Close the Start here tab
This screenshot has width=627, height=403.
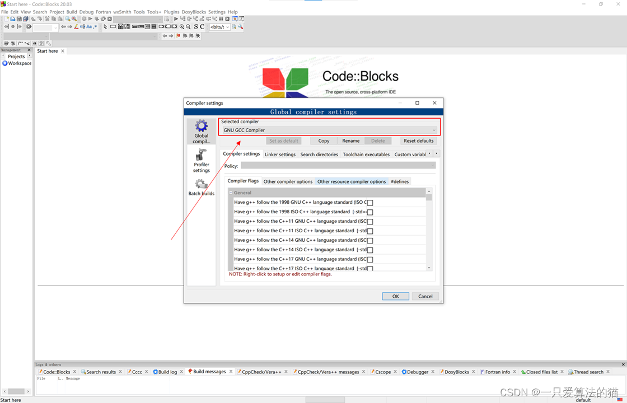click(63, 51)
